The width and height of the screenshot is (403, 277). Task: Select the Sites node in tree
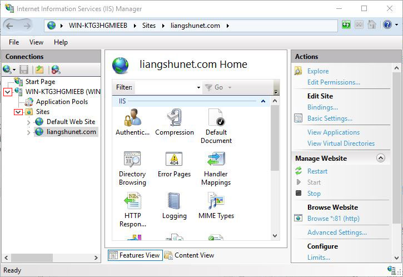coord(43,112)
